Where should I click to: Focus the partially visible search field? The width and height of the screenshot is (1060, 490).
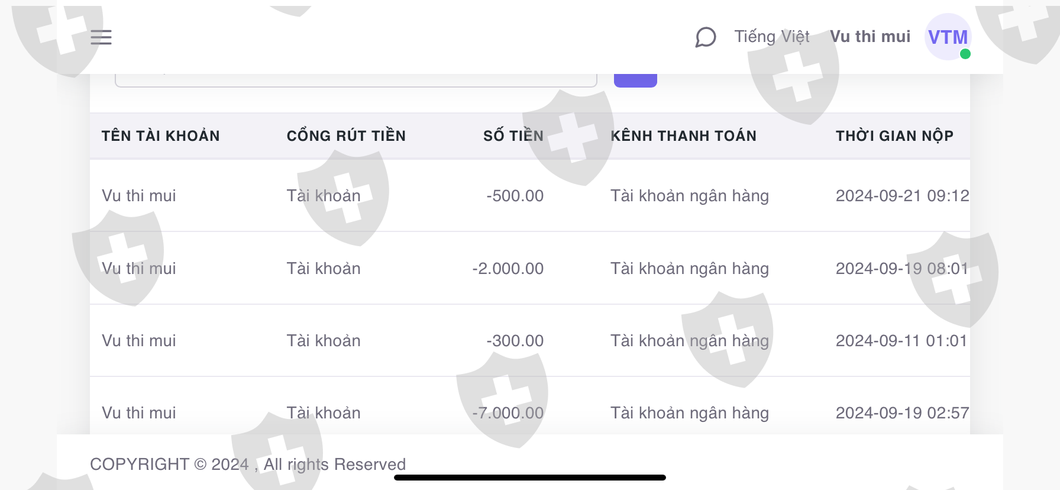355,80
